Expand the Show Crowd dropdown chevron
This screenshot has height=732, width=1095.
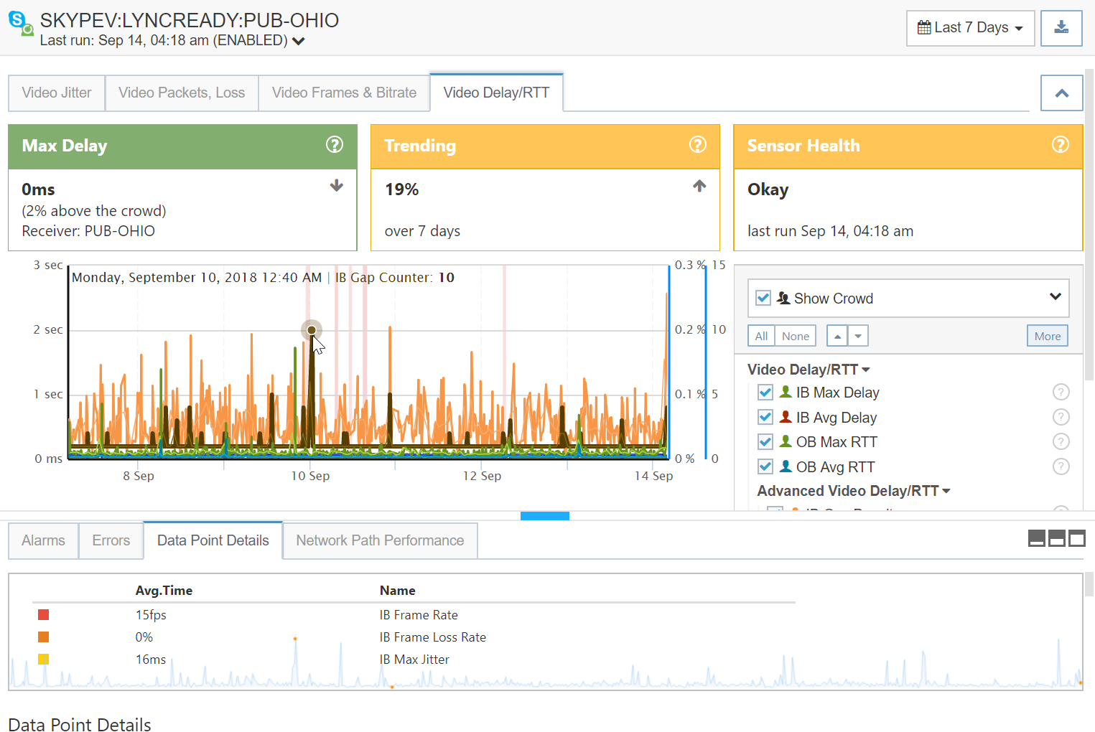1055,296
